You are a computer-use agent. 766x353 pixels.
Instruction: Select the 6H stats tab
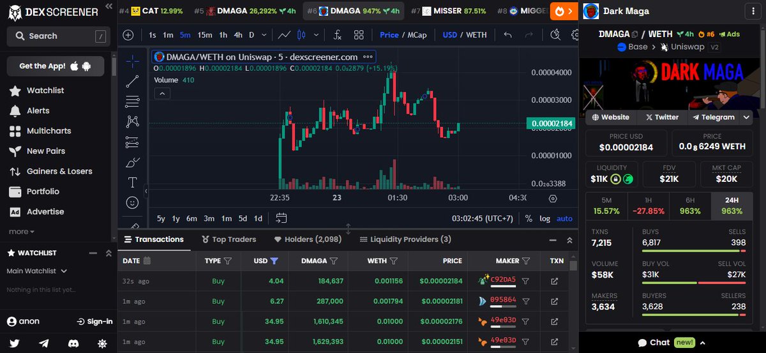(x=689, y=205)
